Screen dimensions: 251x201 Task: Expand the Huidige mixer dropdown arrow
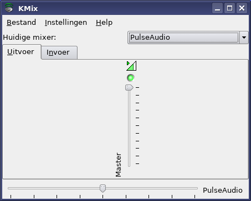tap(244, 38)
